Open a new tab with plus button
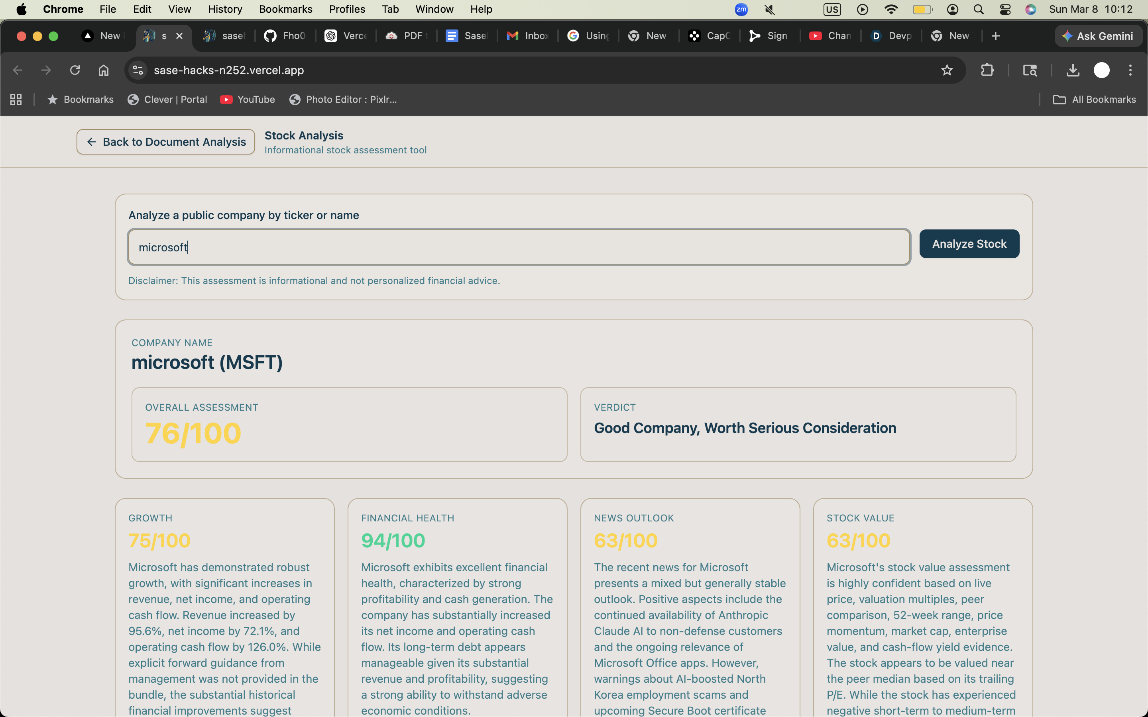Screen dimensions: 1148x717 [x=996, y=36]
